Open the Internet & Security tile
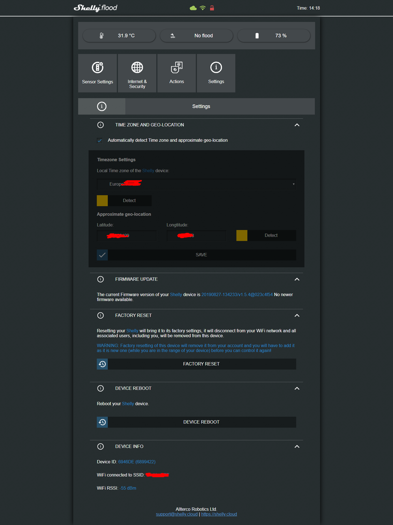Screen dimensions: 393x525 pyautogui.click(x=137, y=73)
